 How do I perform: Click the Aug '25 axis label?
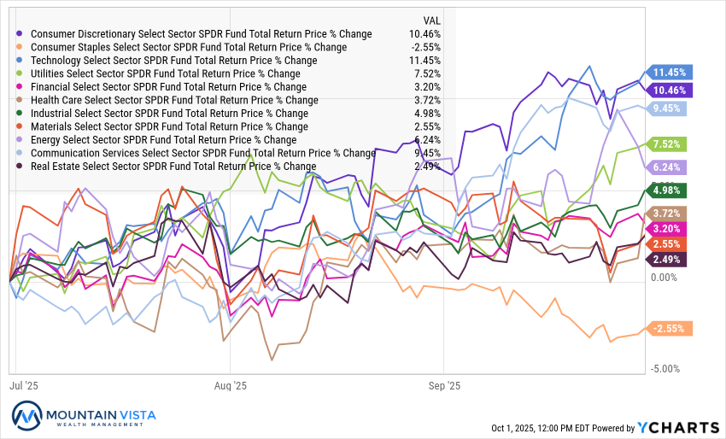[x=231, y=385]
